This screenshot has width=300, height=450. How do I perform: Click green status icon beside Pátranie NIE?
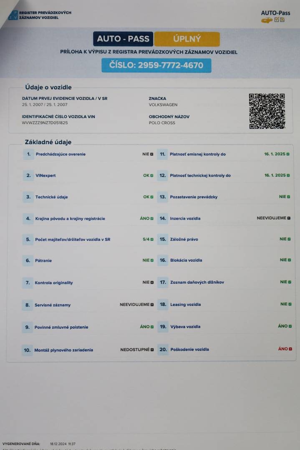click(x=152, y=260)
